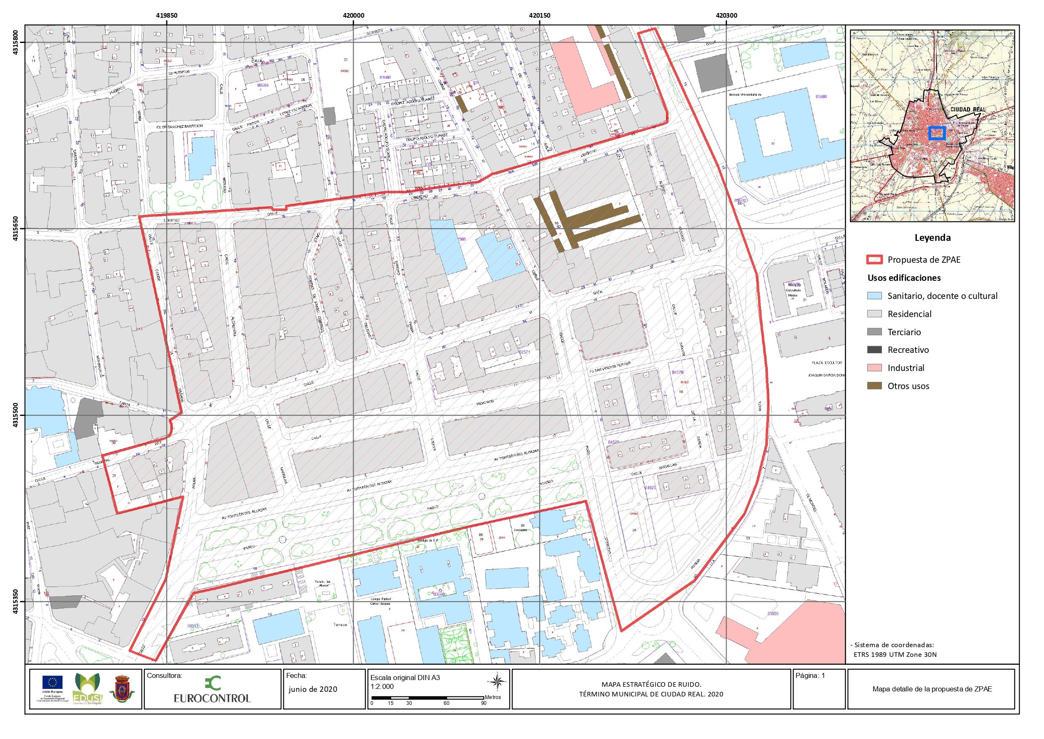Click the Leyenda heading
This screenshot has width=1044, height=739.
(932, 237)
